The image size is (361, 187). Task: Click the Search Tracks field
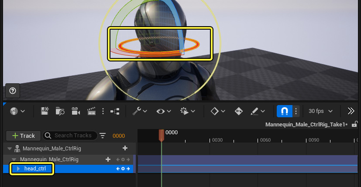70,136
